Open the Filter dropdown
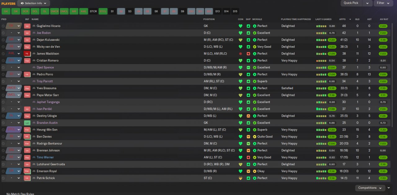Image resolution: width=397 pixels, height=195 pixels. 383,3
